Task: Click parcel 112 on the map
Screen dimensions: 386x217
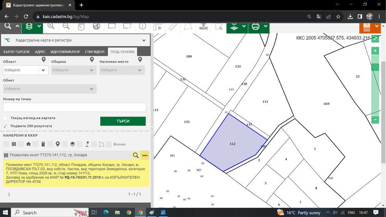Action: tap(232, 144)
